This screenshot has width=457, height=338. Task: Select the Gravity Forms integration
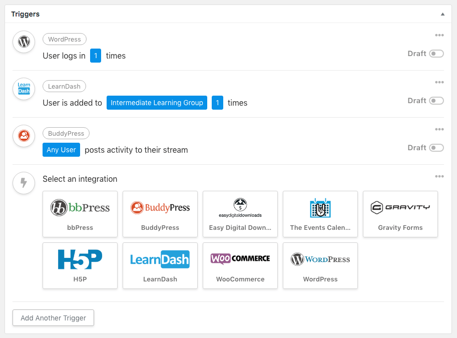(x=400, y=214)
